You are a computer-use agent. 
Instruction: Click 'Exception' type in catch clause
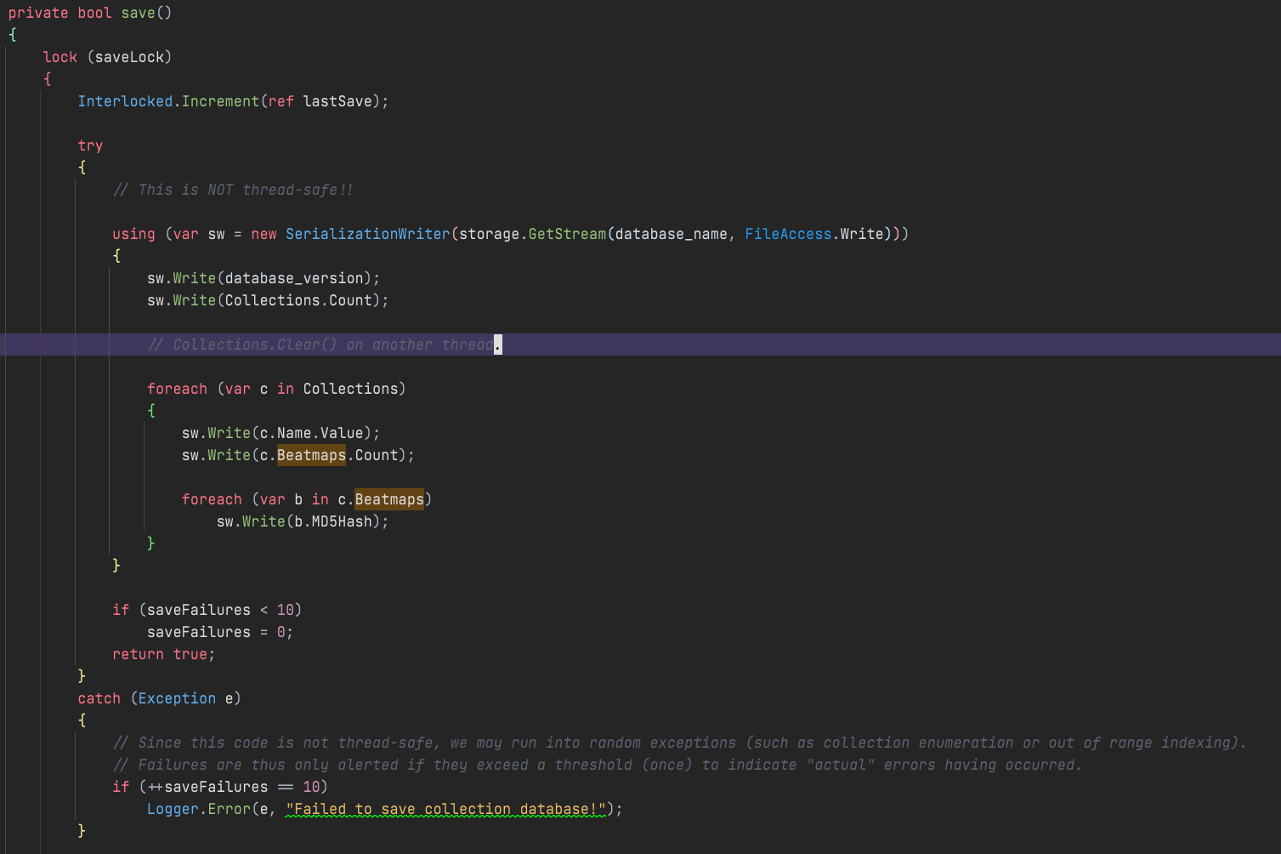(177, 698)
